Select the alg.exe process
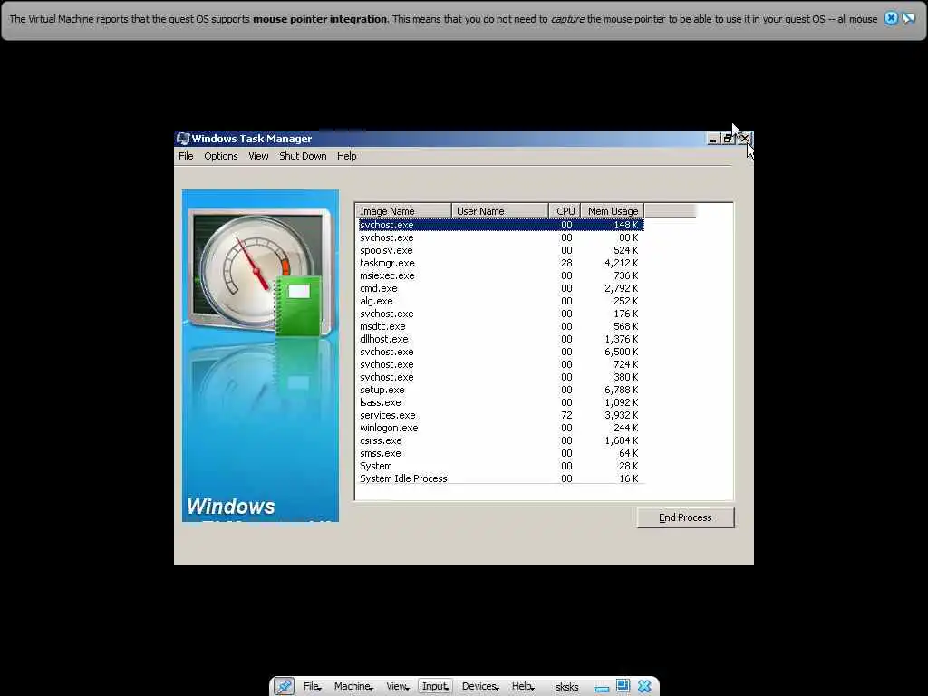This screenshot has width=928, height=696. click(500, 301)
